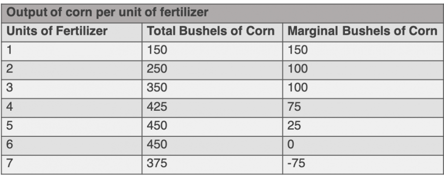The width and height of the screenshot is (444, 177).
Task: Click the marginal bushels cell showing 25
Action: (363, 127)
